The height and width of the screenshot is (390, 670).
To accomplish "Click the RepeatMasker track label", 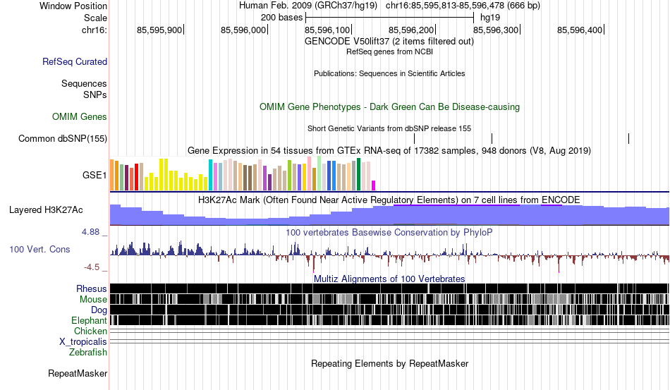I will pos(78,373).
